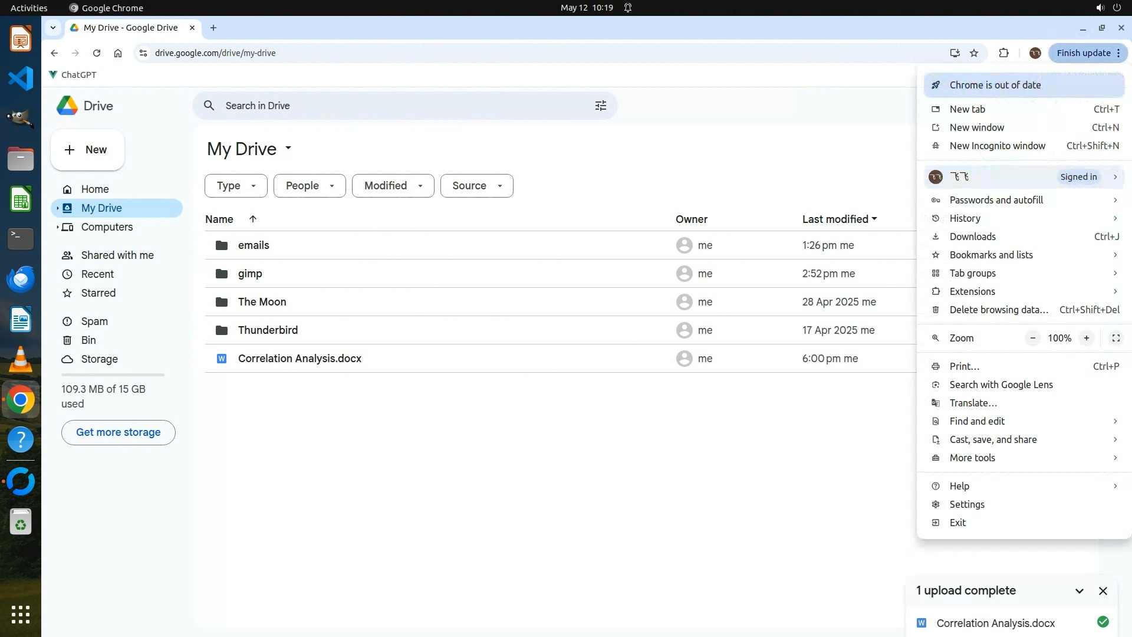
Task: Reload the page
Action: (97, 53)
